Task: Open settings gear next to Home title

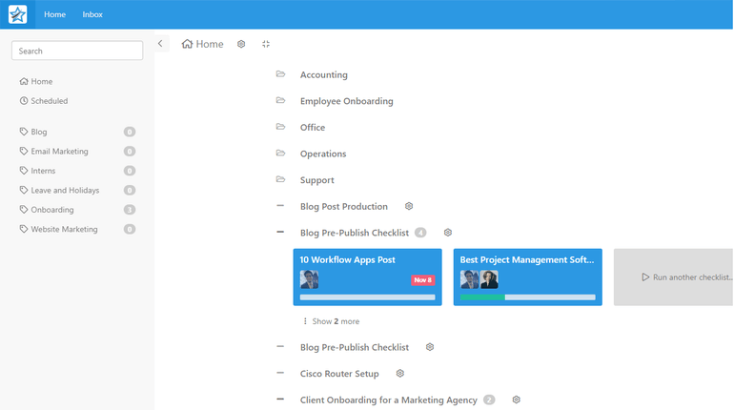Action: click(241, 44)
